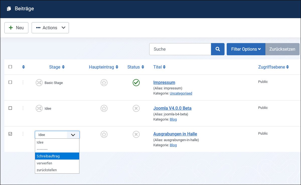
Task: Toggle the published checkmark status of Impressum
Action: click(136, 82)
